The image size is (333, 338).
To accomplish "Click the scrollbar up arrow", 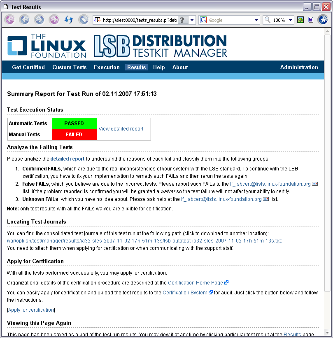I will point(327,31).
